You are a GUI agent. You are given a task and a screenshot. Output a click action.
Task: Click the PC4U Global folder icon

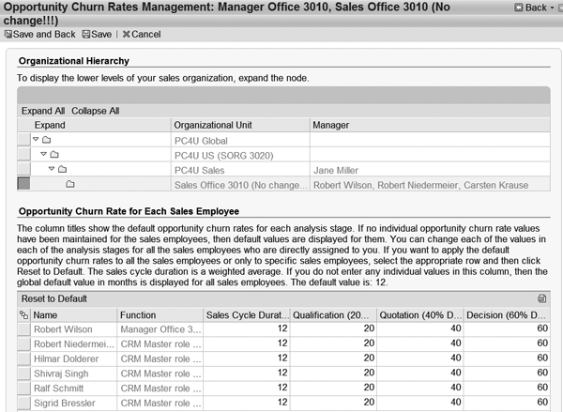[46, 140]
